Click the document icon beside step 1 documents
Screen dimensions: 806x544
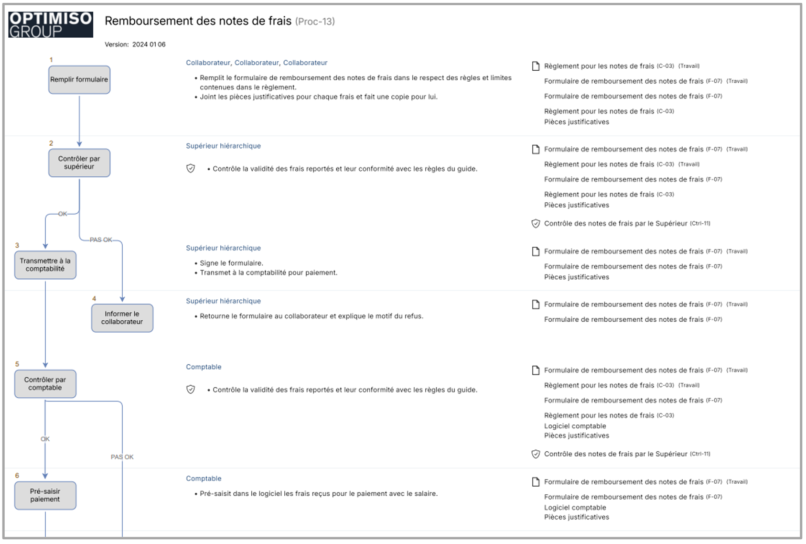coord(536,66)
